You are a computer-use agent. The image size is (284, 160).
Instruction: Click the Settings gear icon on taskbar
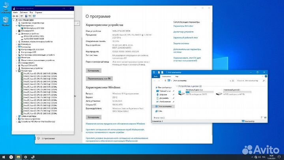pos(26,157)
